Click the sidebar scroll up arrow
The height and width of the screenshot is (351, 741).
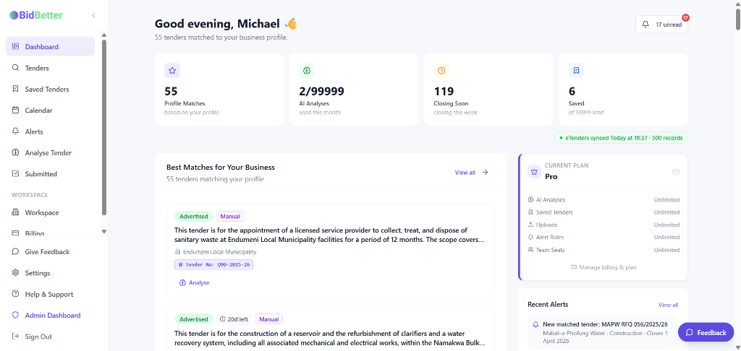pos(104,35)
